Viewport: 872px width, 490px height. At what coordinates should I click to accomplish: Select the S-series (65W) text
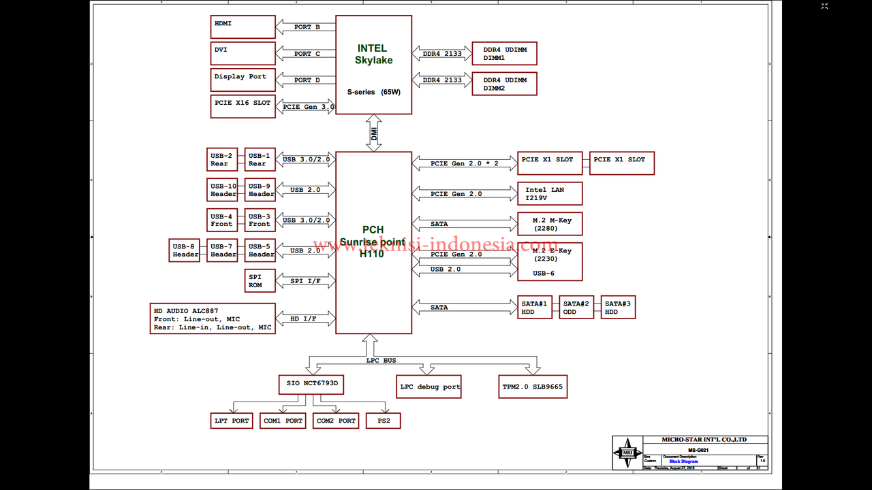tap(373, 92)
